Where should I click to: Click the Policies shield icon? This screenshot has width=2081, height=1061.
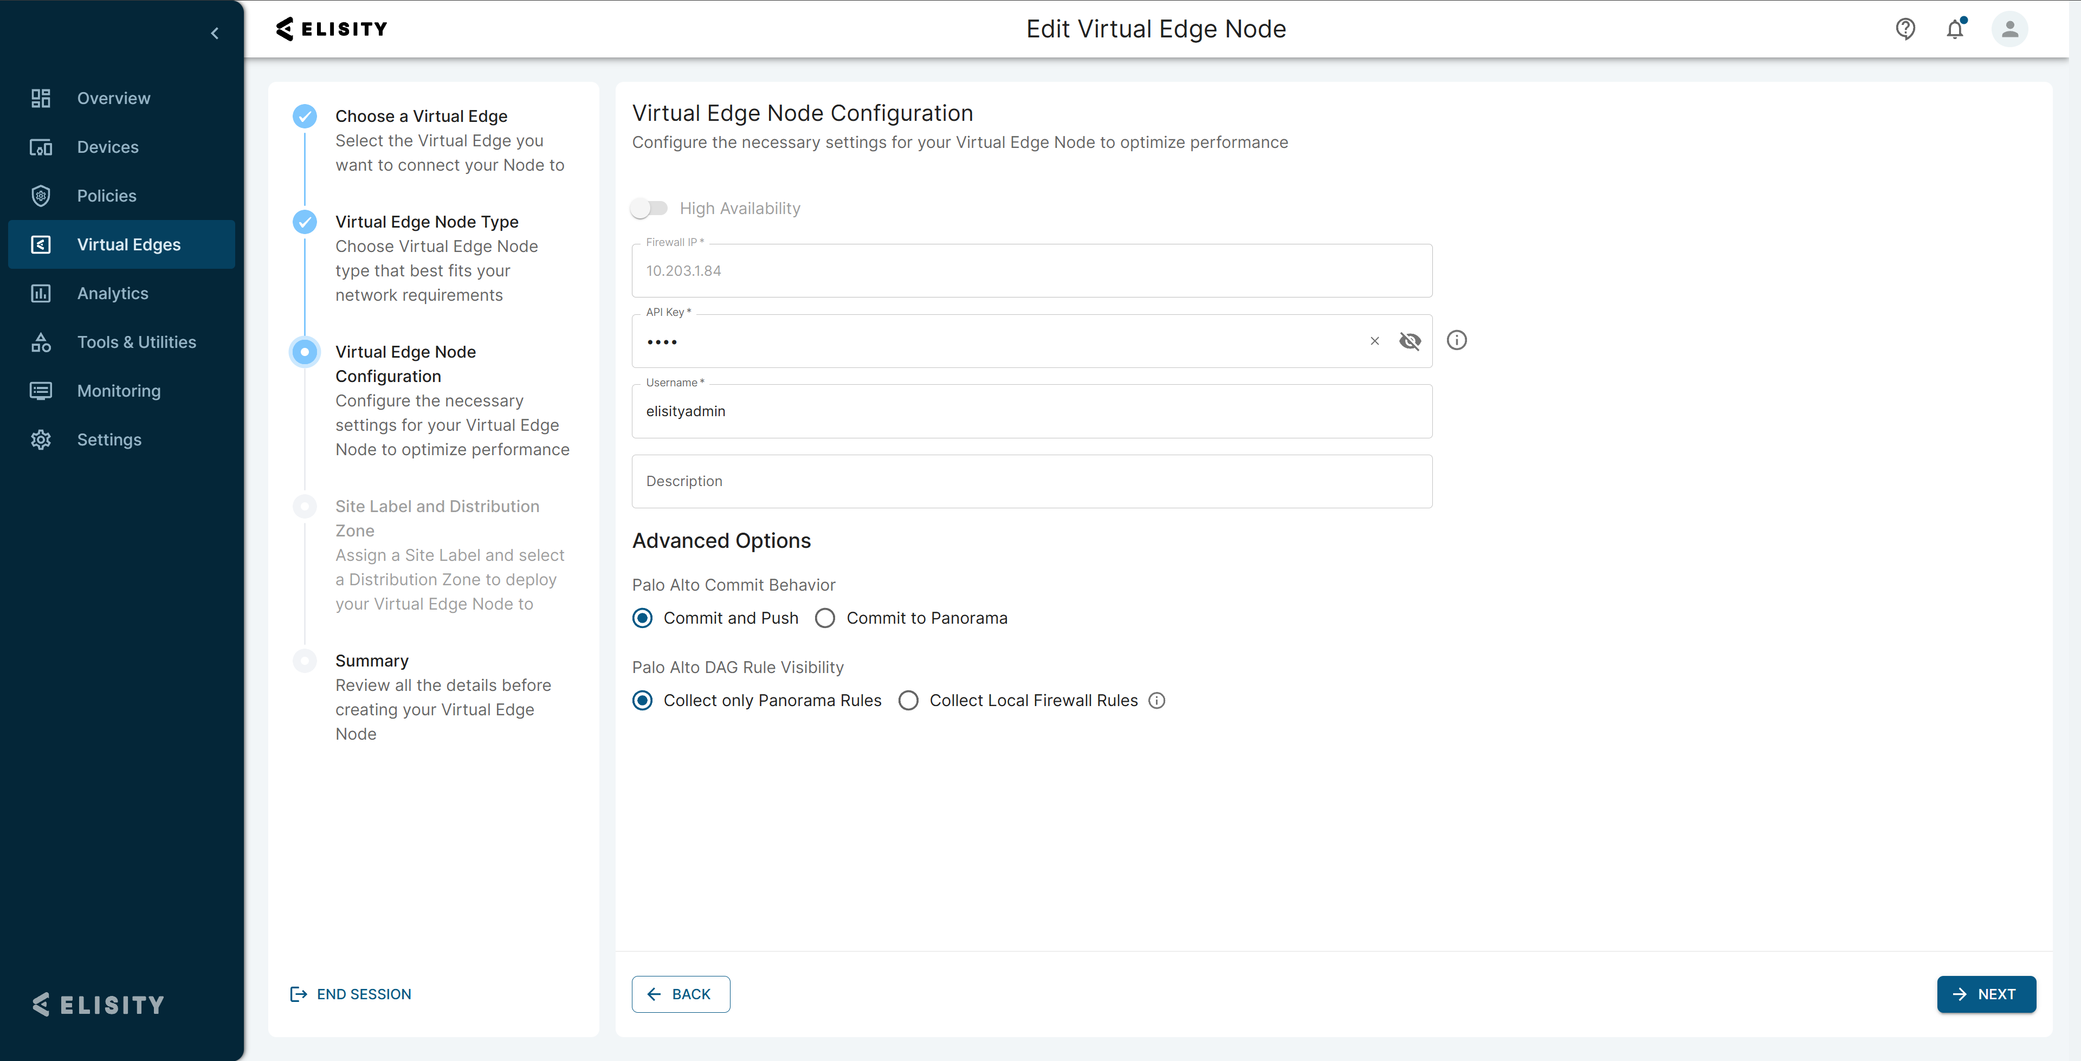tap(41, 196)
